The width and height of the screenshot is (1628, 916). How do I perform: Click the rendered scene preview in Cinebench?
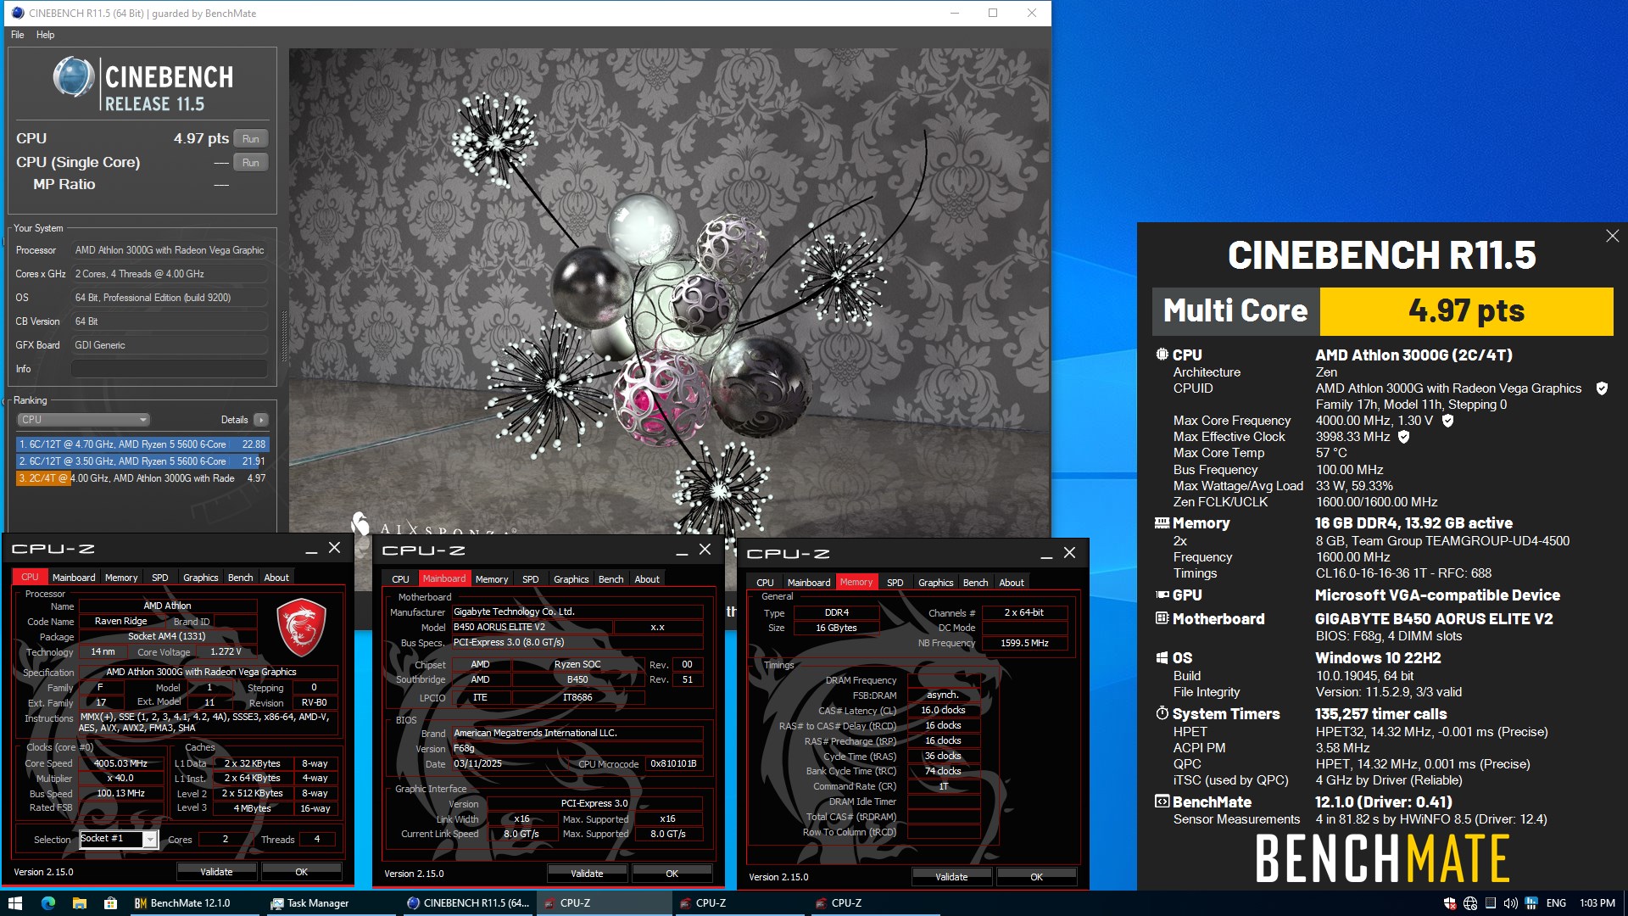669,291
